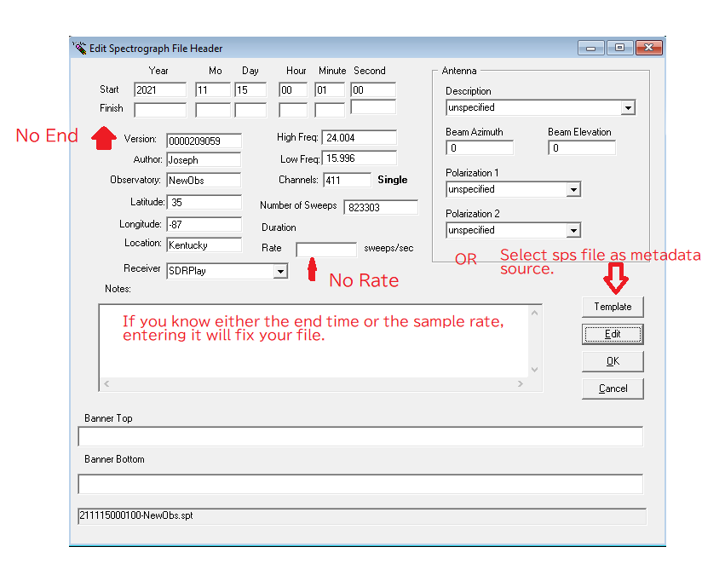The height and width of the screenshot is (587, 725).
Task: Maximize the Edit Spectrograph File Header window
Action: [619, 48]
